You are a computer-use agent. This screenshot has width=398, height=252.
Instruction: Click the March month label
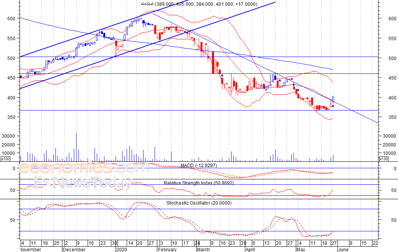point(203,249)
